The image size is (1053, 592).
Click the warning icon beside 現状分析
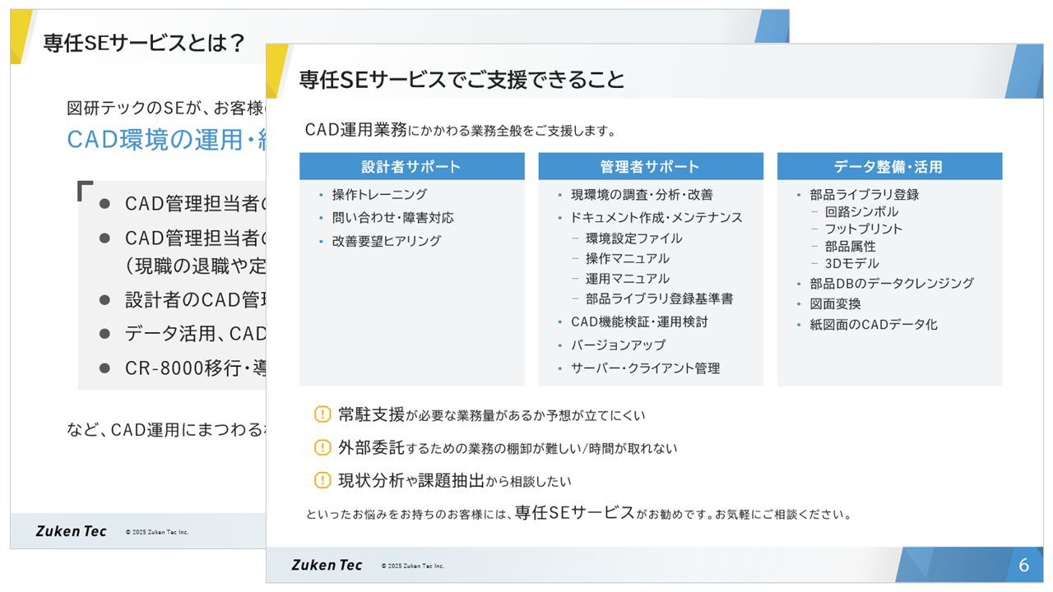pyautogui.click(x=322, y=480)
